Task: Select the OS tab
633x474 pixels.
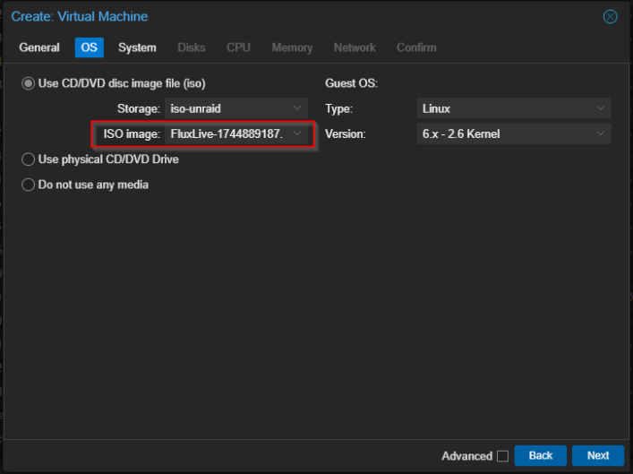Action: tap(89, 47)
